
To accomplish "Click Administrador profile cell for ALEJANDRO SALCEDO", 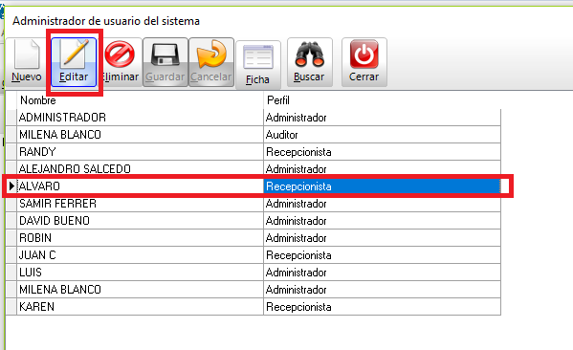I will pos(382,169).
